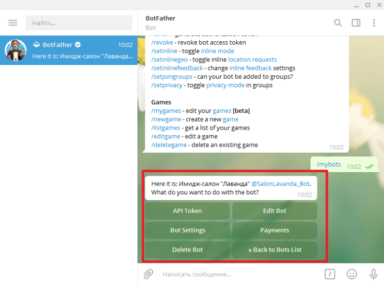Open Bot Settings button
The width and height of the screenshot is (384, 285).
click(187, 230)
